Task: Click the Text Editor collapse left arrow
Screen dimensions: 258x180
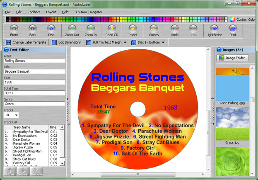Action: (x=68, y=99)
